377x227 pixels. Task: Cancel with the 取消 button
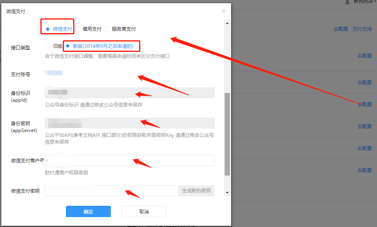click(144, 211)
